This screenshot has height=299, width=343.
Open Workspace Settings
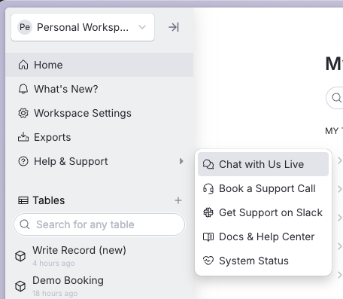click(99, 113)
